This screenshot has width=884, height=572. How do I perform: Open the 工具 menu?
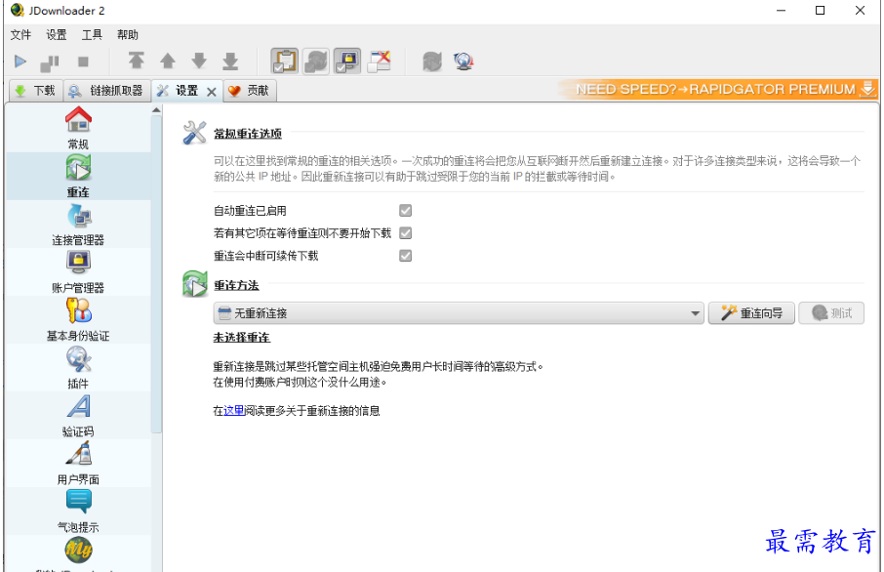pos(92,35)
